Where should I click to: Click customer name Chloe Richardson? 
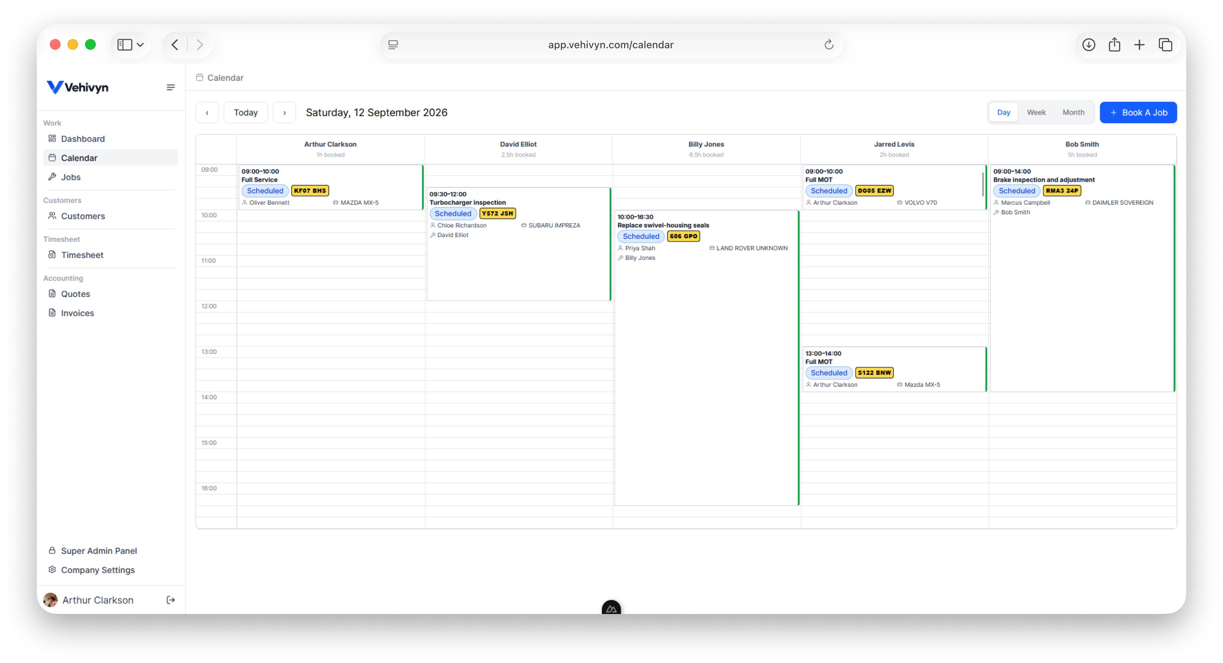point(461,225)
